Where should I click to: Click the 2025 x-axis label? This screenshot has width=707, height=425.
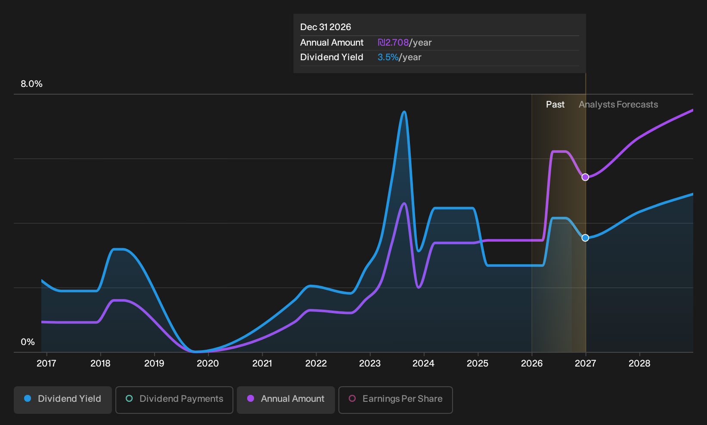(x=478, y=363)
